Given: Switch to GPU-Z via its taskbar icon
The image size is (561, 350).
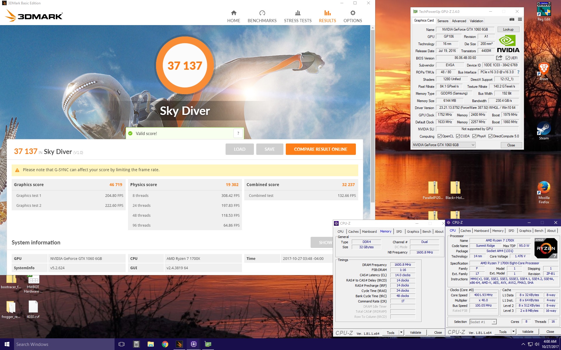Looking at the screenshot, I should coord(208,344).
